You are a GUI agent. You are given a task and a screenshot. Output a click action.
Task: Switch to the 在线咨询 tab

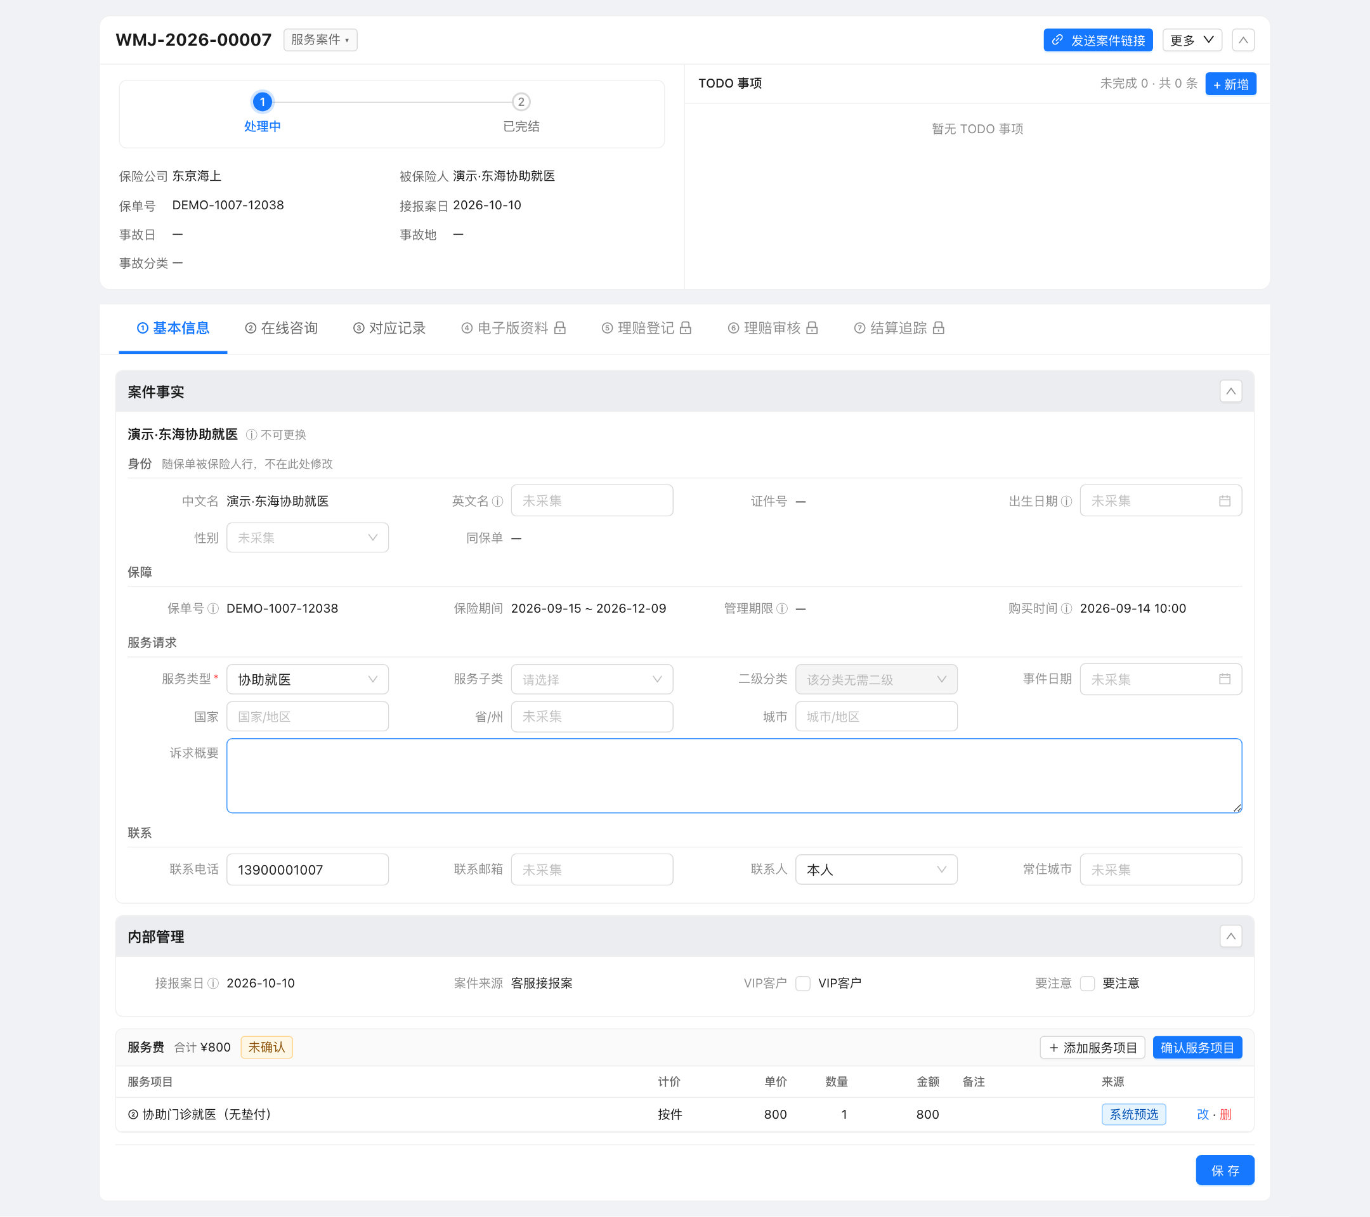[282, 328]
